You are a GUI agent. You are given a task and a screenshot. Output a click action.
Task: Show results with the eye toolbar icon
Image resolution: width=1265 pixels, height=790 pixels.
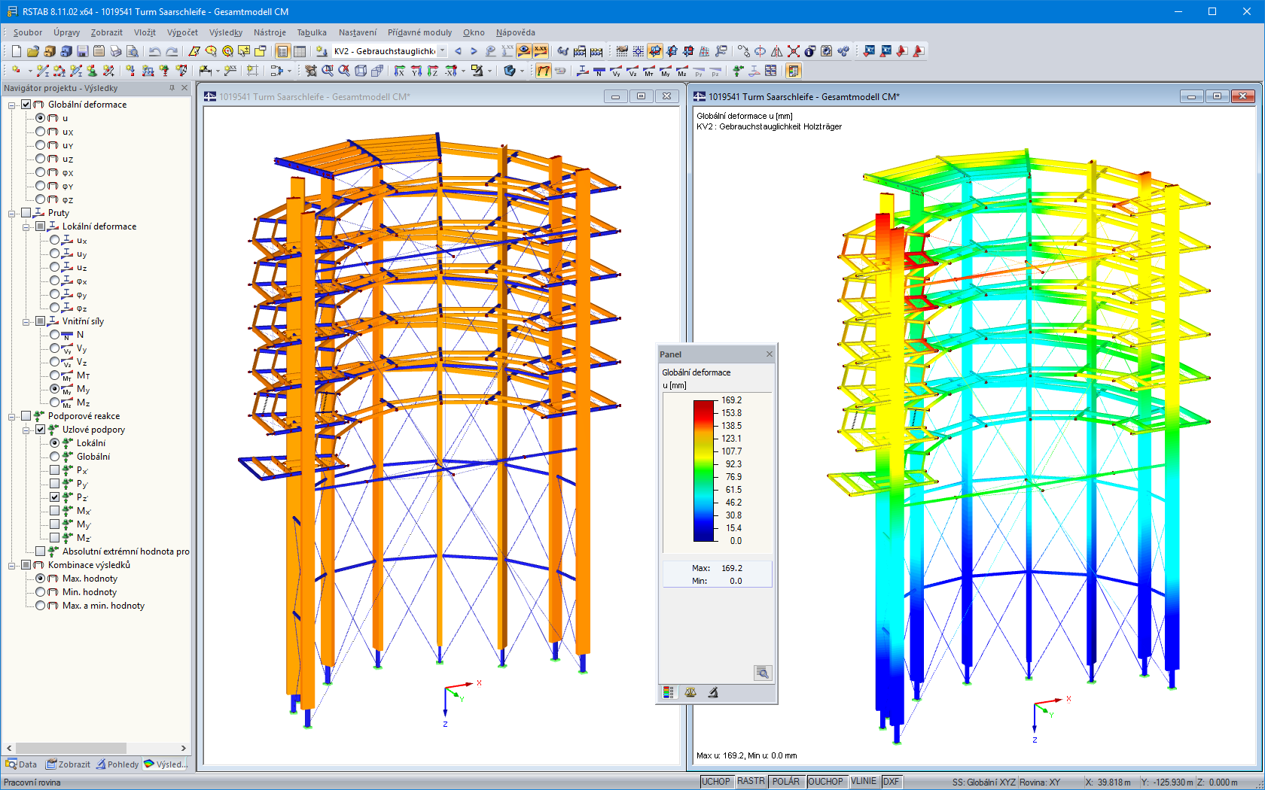point(524,51)
